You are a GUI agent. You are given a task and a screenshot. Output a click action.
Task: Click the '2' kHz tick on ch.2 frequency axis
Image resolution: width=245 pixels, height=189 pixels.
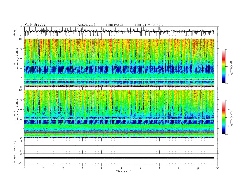pyautogui.click(x=21, y=129)
